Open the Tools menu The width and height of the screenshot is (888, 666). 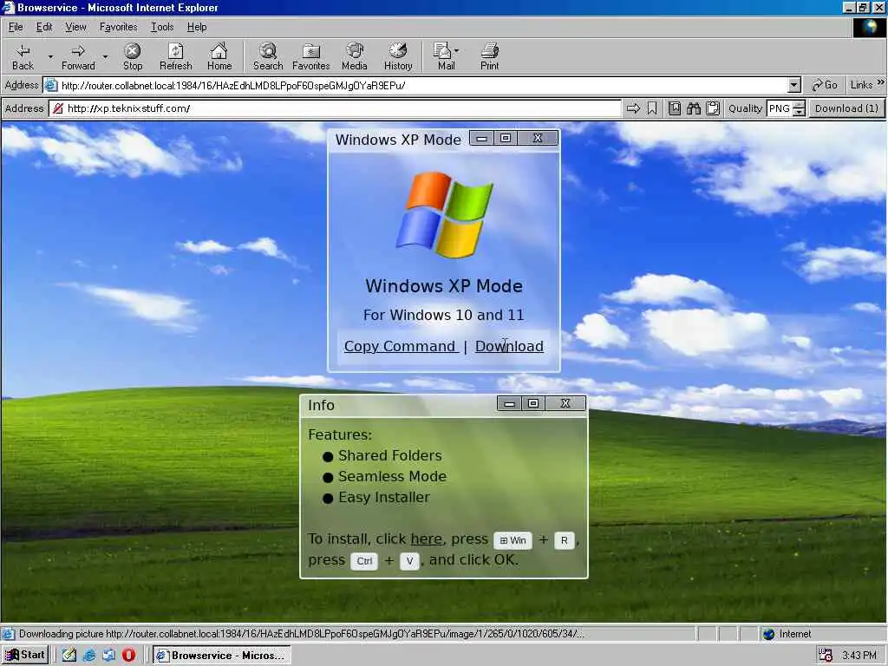click(162, 27)
